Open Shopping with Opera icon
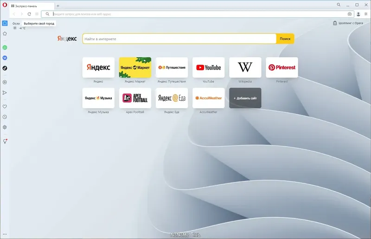Viewport: 371px width, 239px height. pyautogui.click(x=335, y=23)
